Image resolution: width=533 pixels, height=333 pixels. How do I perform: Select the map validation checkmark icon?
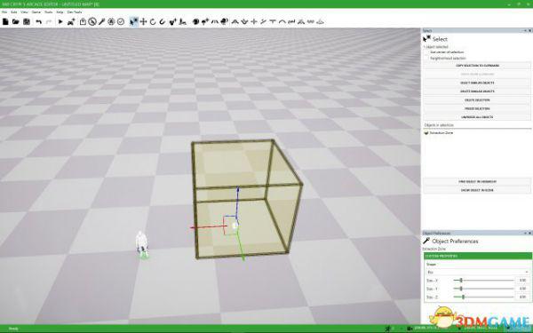tap(121, 21)
